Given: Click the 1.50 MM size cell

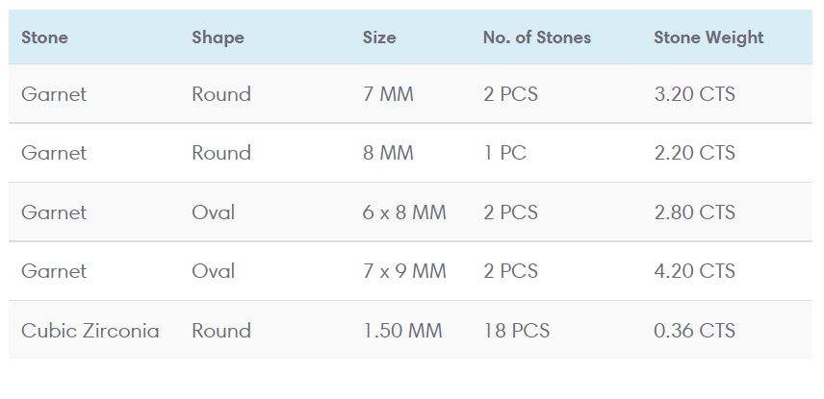Looking at the screenshot, I should click(x=402, y=331).
